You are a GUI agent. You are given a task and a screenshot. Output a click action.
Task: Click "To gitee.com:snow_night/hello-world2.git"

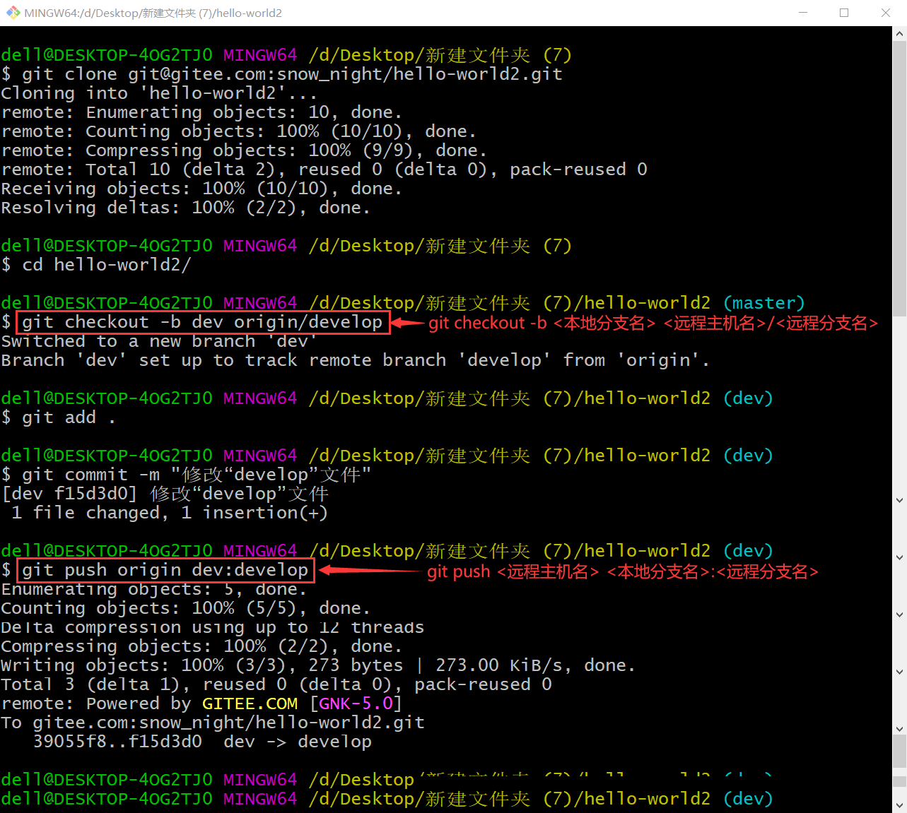coord(213,723)
